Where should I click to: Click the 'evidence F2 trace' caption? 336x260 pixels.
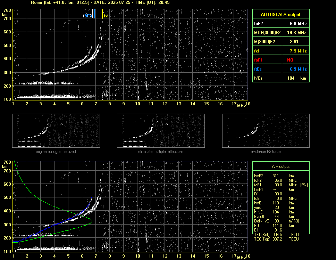pyautogui.click(x=266, y=152)
